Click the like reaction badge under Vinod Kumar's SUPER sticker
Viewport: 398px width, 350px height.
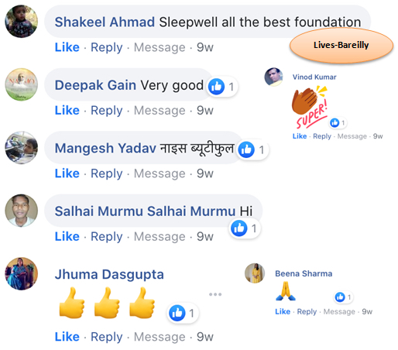(338, 123)
